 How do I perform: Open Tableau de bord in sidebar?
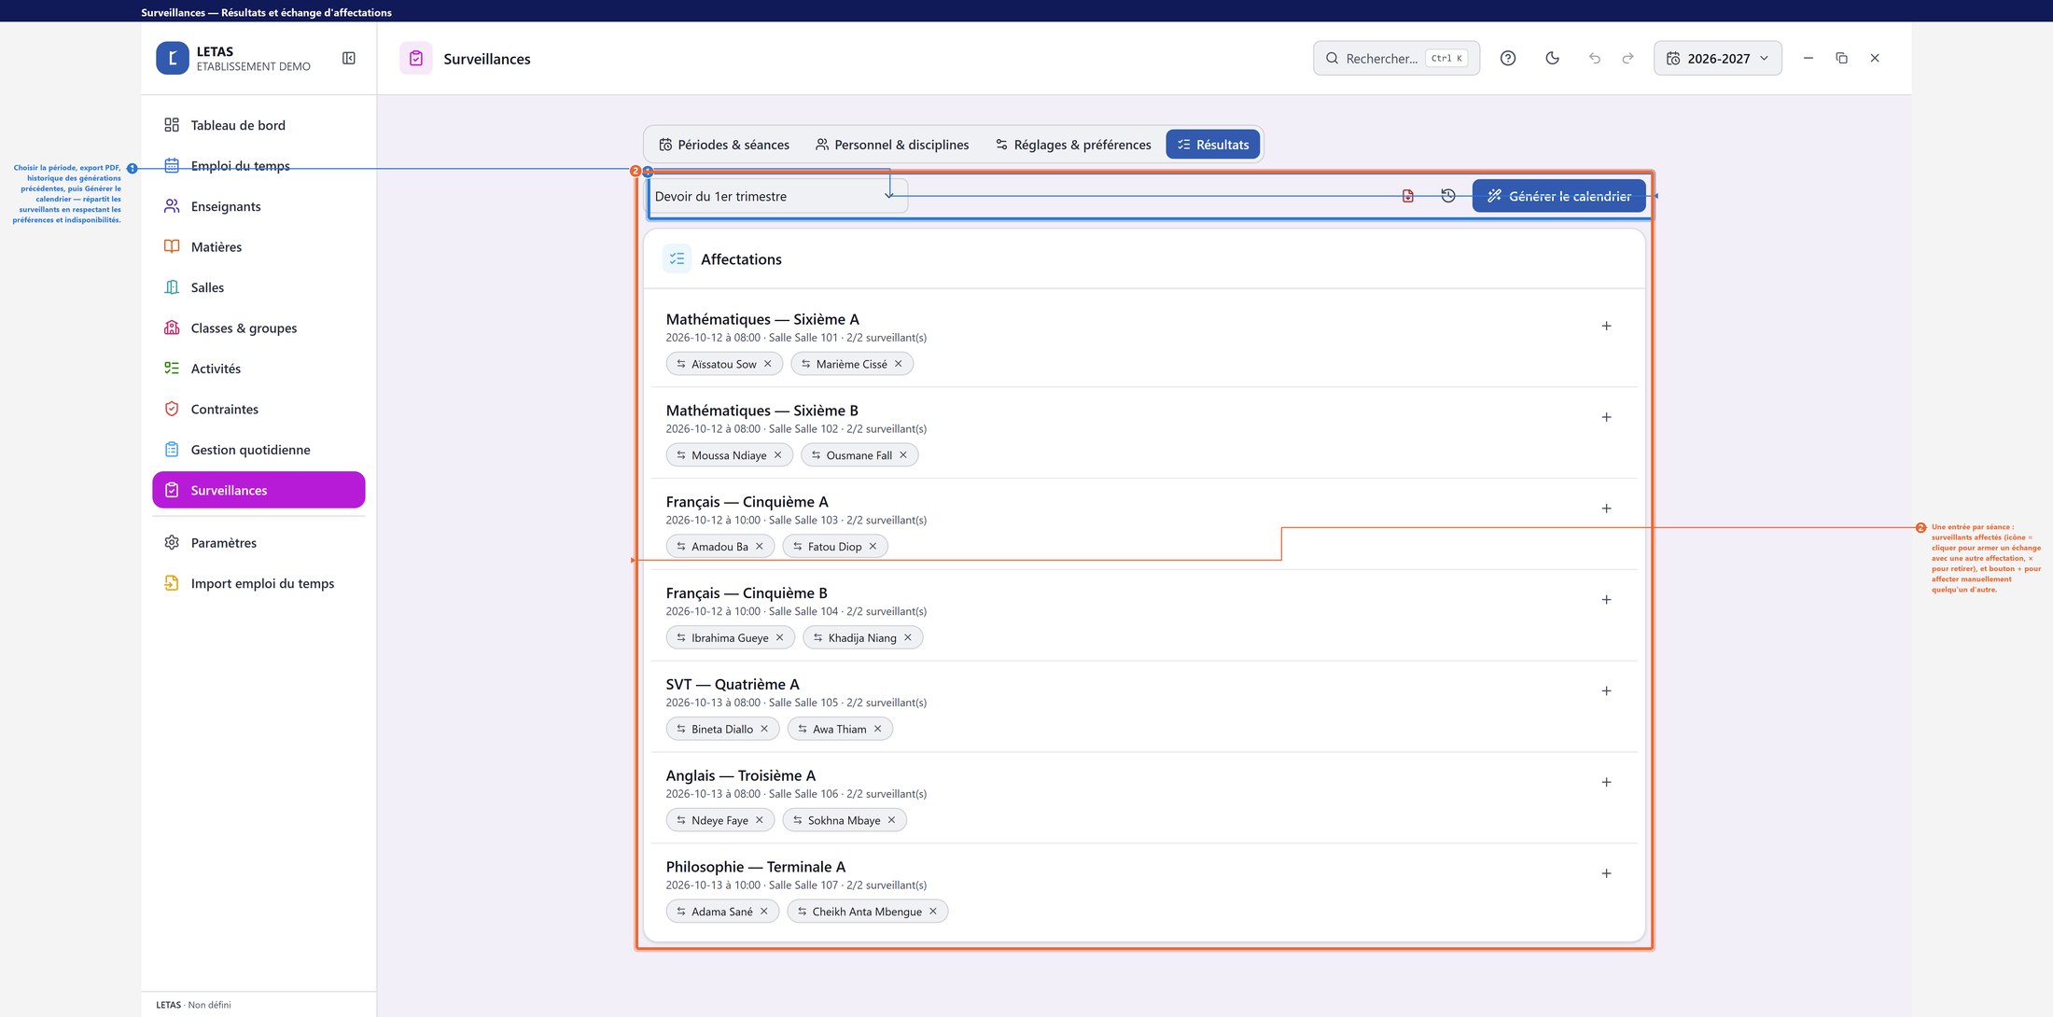[258, 125]
